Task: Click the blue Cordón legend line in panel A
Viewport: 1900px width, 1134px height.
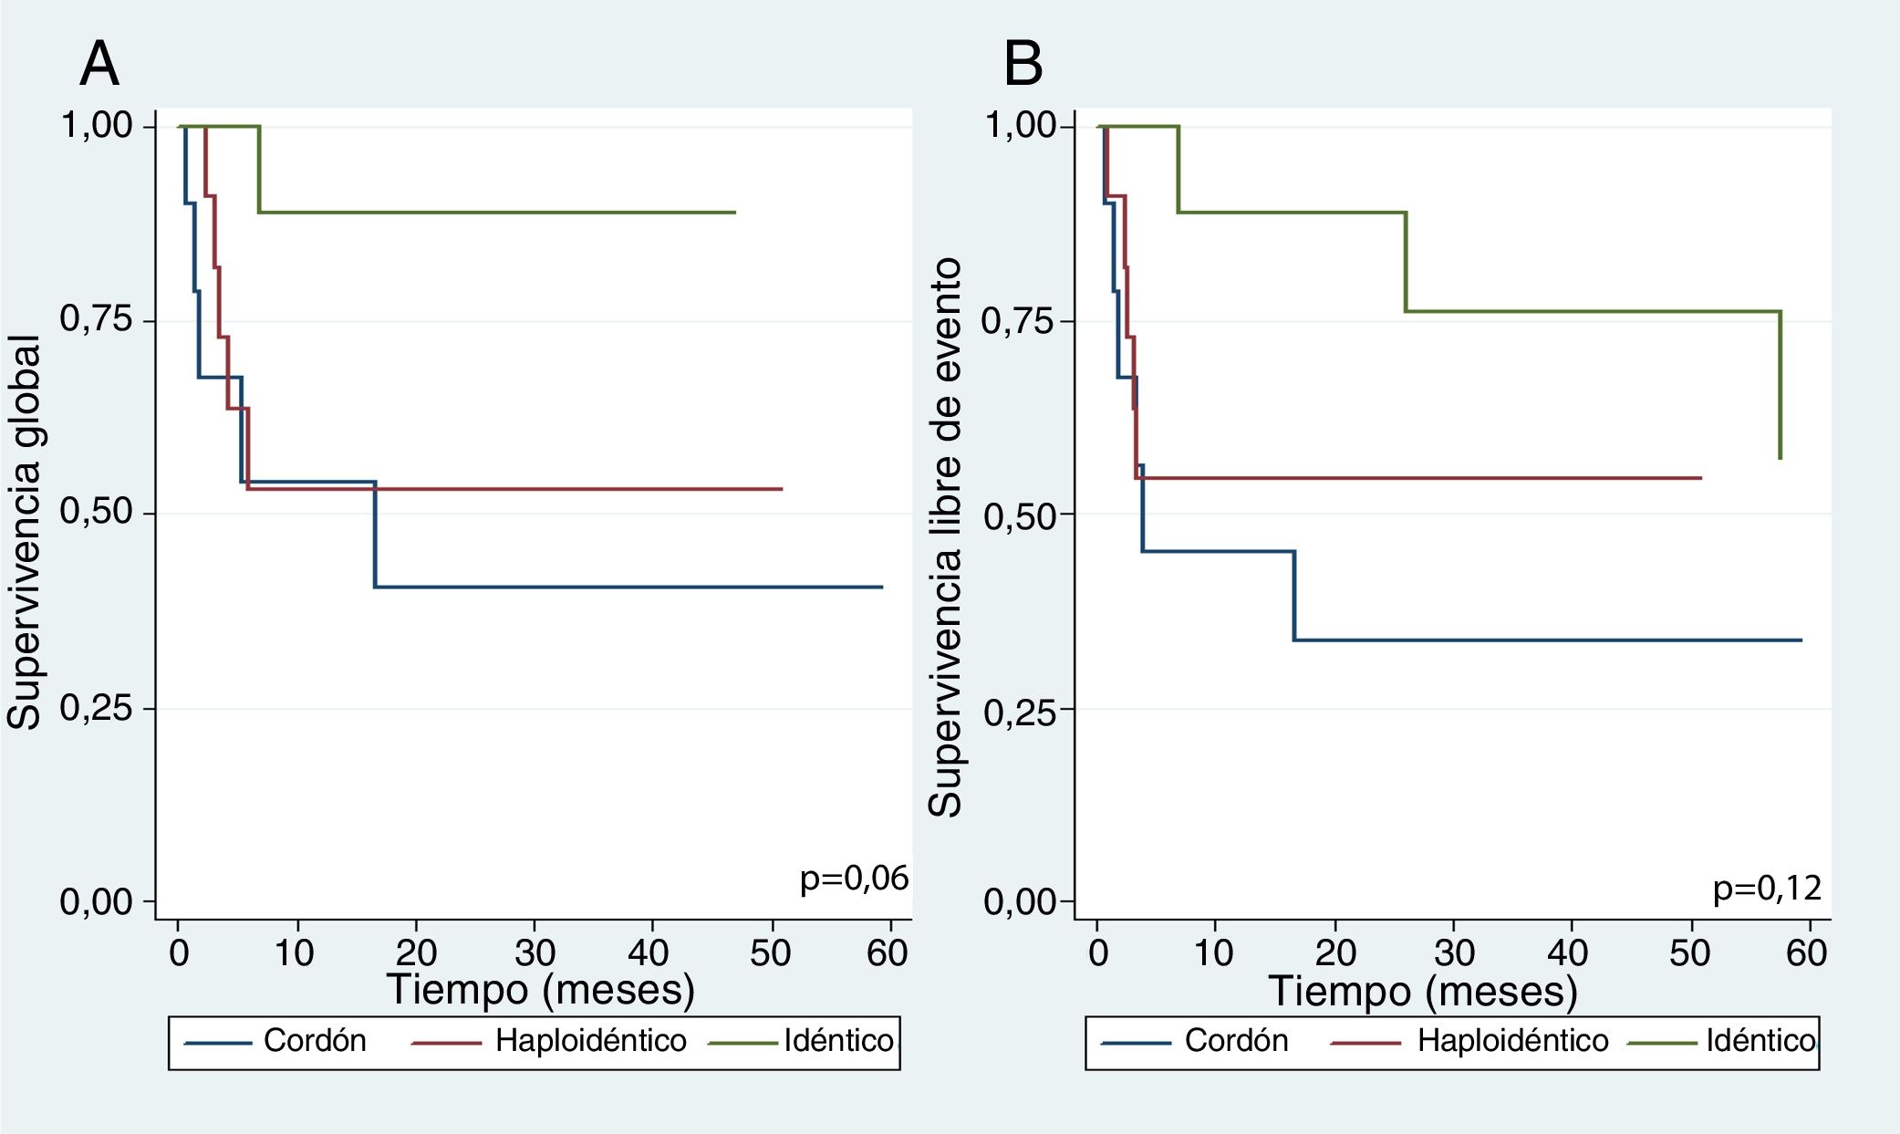Action: 218,1043
